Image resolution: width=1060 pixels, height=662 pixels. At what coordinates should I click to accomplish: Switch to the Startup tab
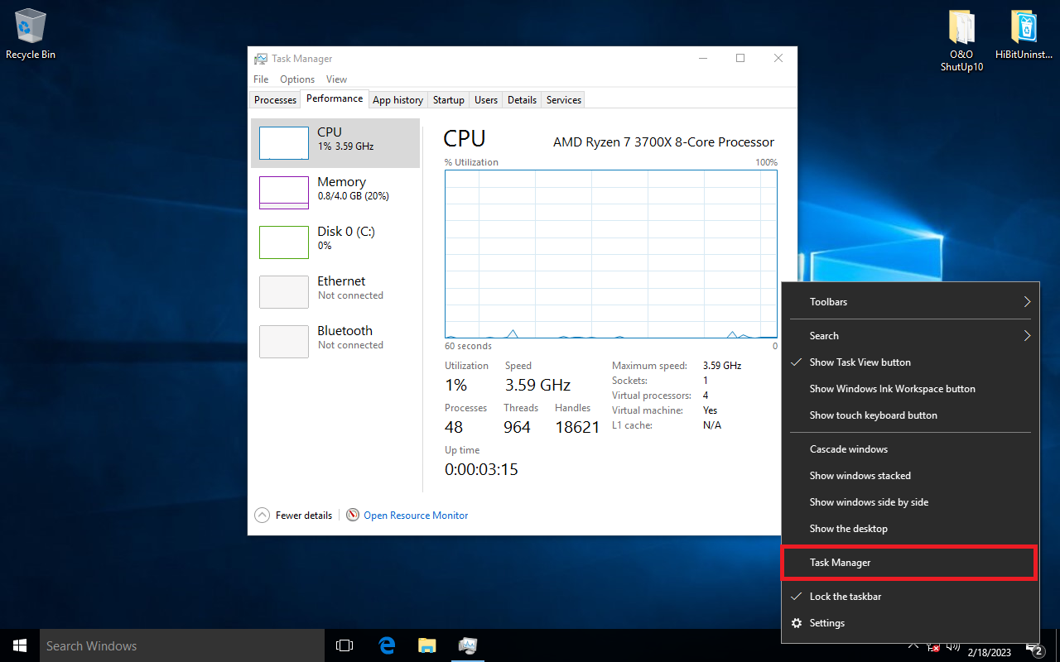click(449, 100)
